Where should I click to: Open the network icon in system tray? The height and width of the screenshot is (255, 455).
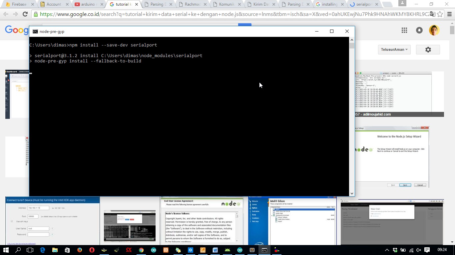coord(411,250)
